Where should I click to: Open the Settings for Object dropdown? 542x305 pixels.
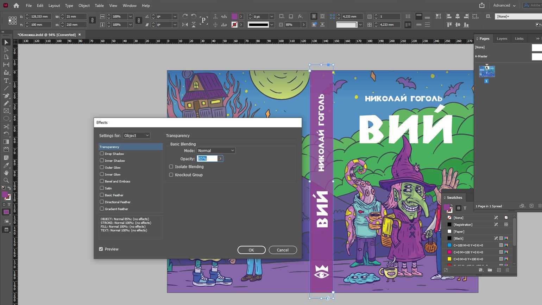pos(136,136)
